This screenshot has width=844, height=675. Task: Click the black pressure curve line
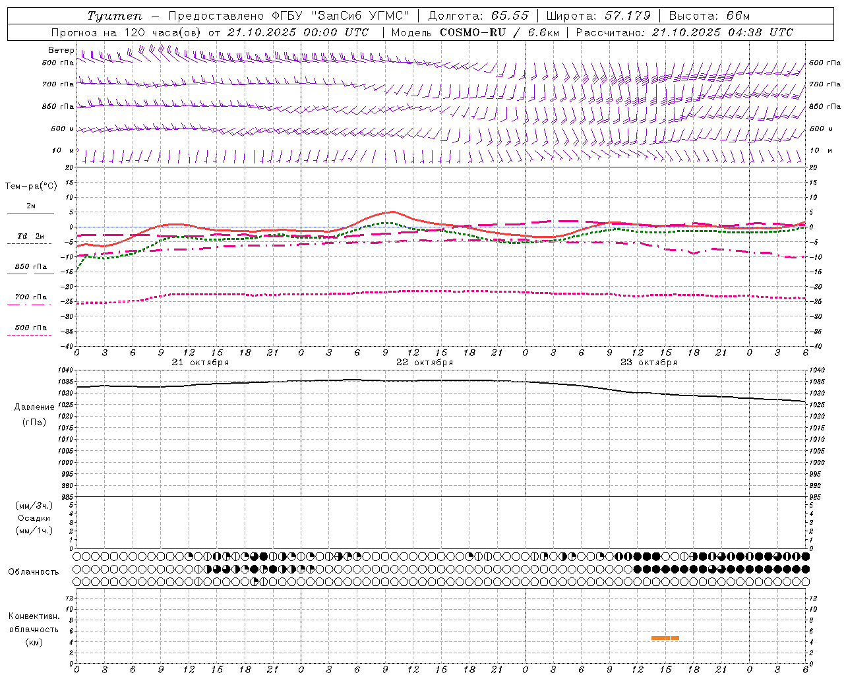pos(441,380)
